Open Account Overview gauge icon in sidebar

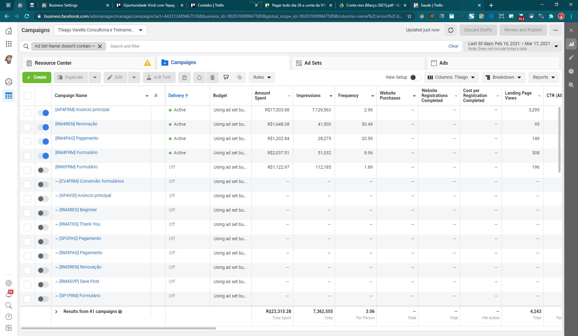pyautogui.click(x=9, y=82)
